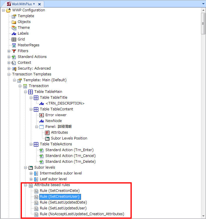
Task: Click the Transaction node icon
Action: click(25, 86)
